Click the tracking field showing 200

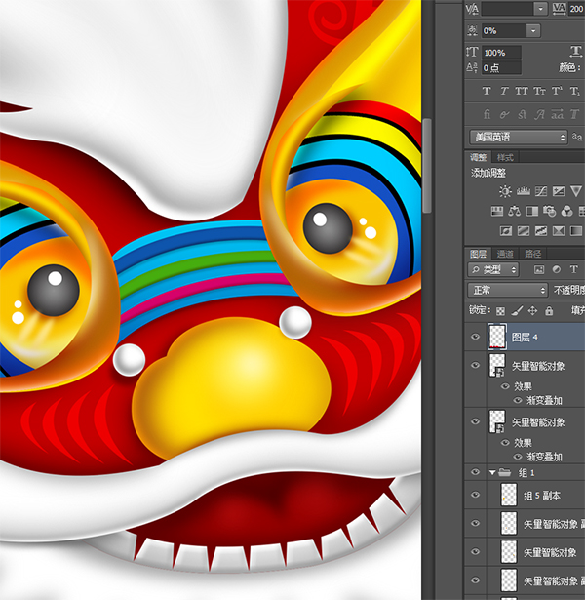(576, 9)
